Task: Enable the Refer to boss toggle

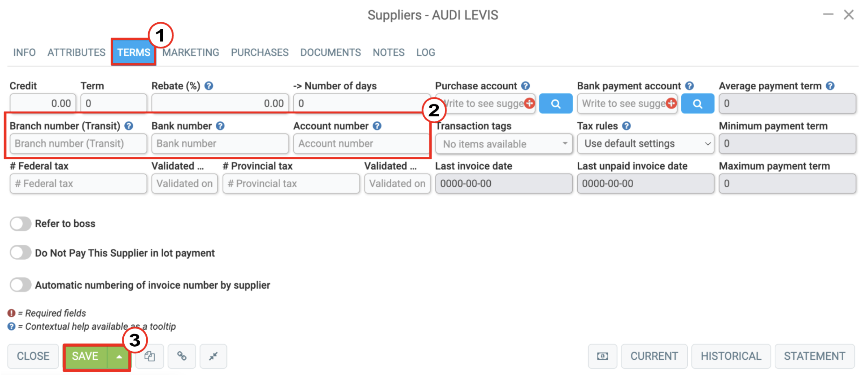Action: (x=21, y=224)
